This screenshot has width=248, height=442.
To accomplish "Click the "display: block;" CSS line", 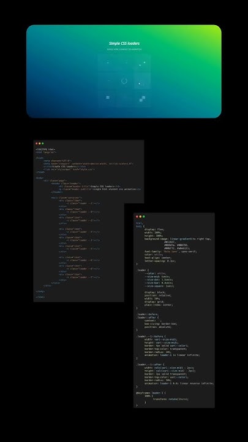I will [155, 292].
